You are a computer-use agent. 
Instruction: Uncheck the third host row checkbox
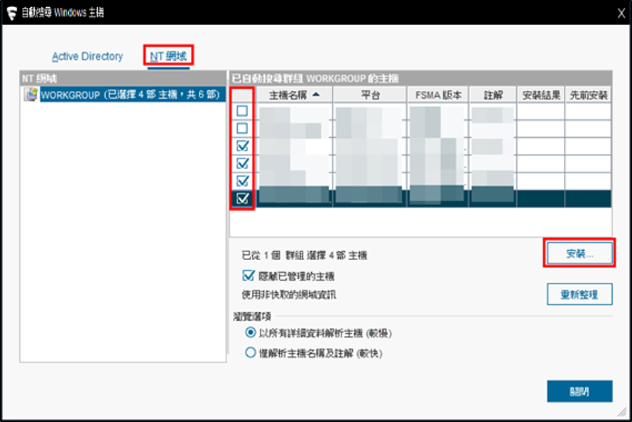coord(243,146)
